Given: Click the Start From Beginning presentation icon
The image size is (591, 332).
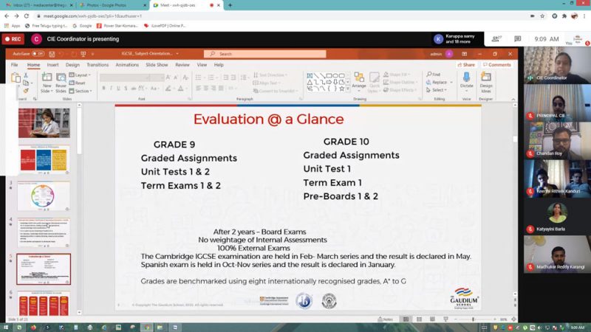Looking at the screenshot, I should (x=83, y=54).
